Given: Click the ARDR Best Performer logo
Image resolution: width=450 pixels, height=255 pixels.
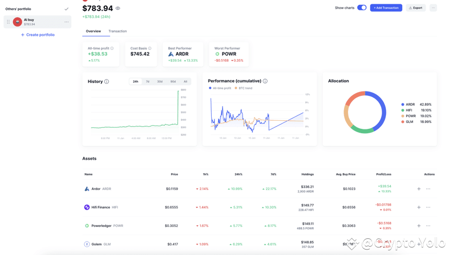Looking at the screenshot, I should pyautogui.click(x=171, y=54).
